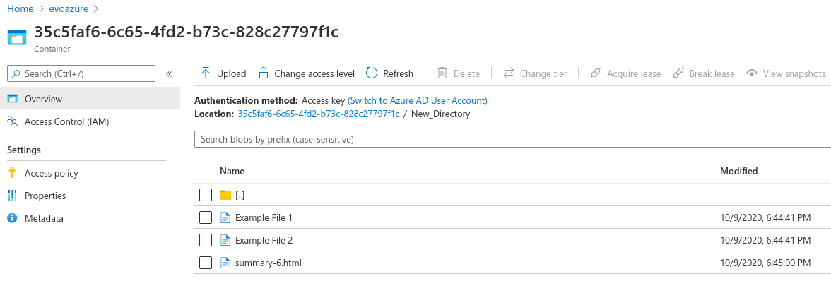This screenshot has width=831, height=281.
Task: Open the Example File 1 blob name
Action: coord(264,217)
